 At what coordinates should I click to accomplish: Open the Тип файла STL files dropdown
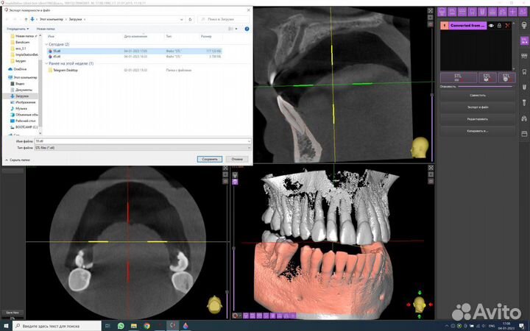coord(144,147)
